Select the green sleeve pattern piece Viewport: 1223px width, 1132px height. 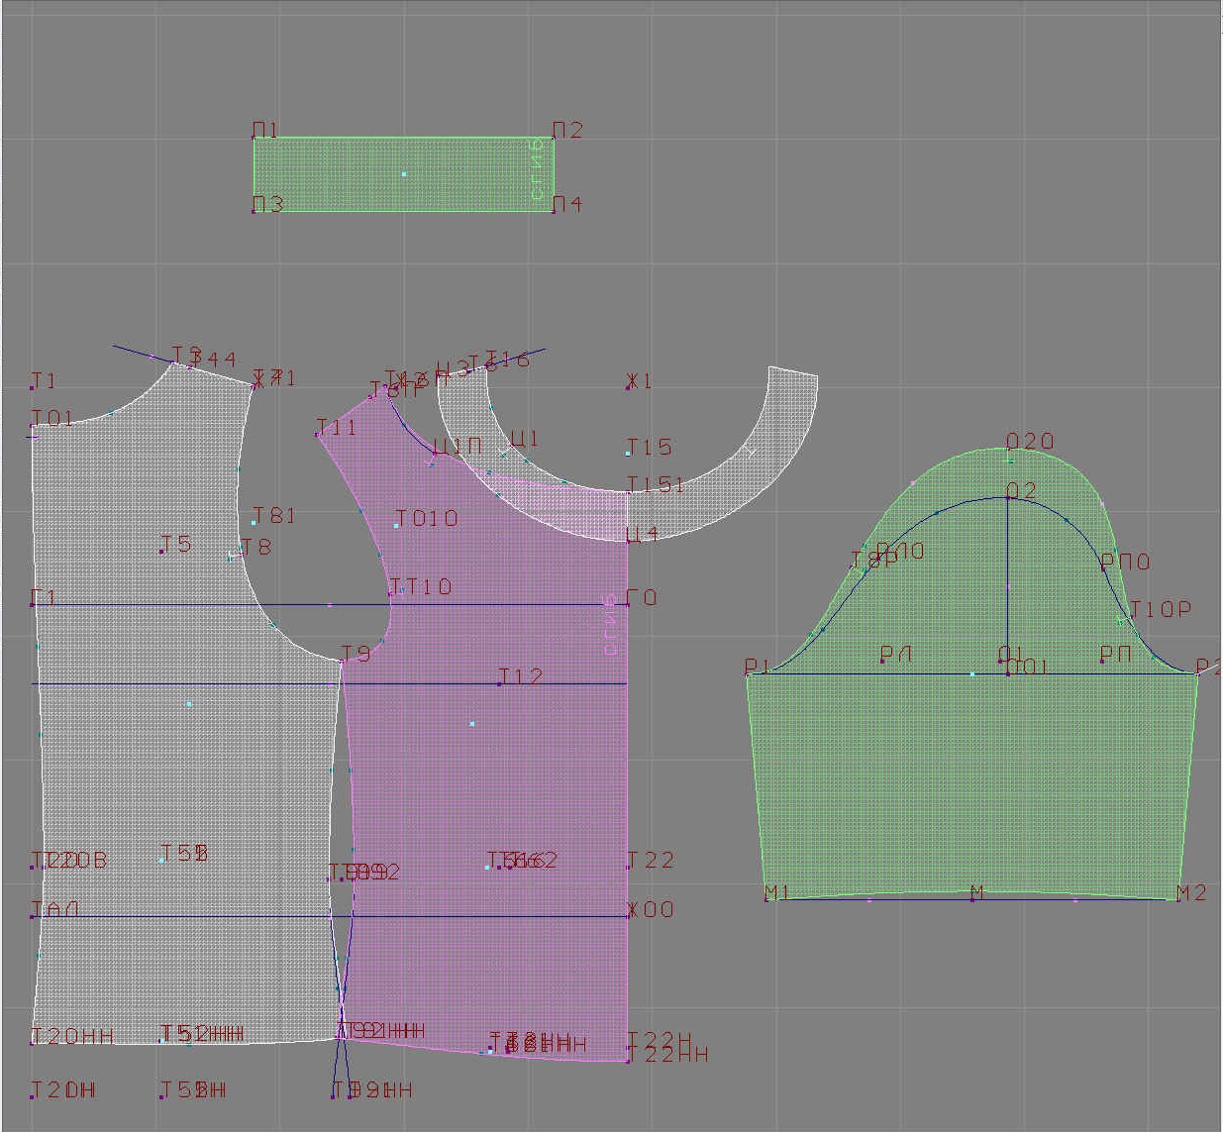click(x=970, y=772)
